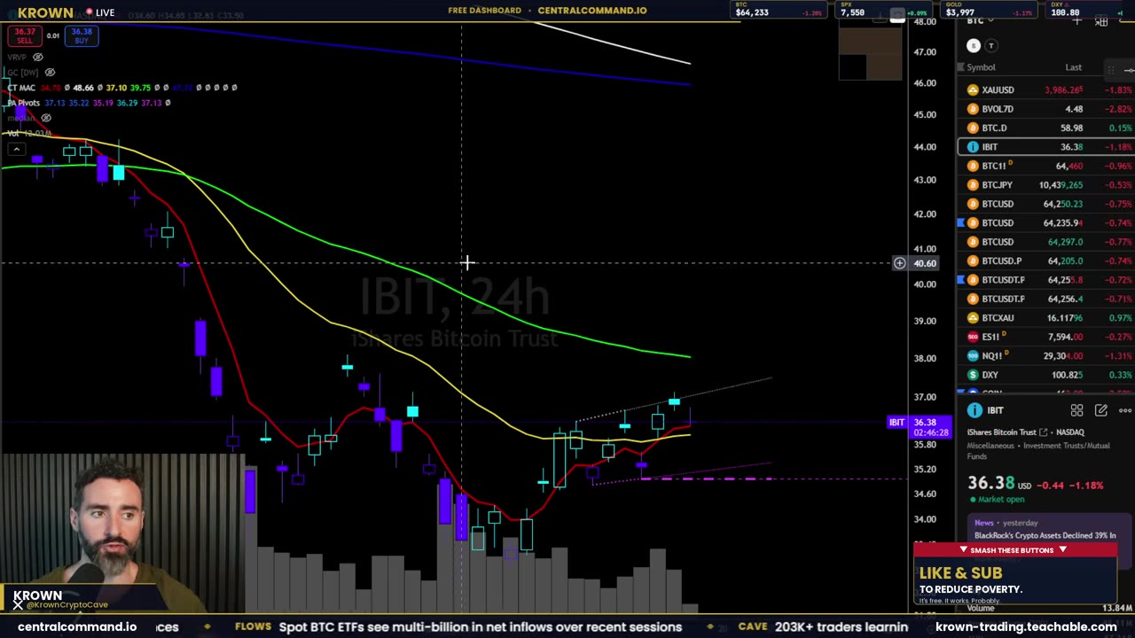Open the SPX 7,550 ticker card
Image resolution: width=1135 pixels, height=638 pixels.
tap(883, 10)
